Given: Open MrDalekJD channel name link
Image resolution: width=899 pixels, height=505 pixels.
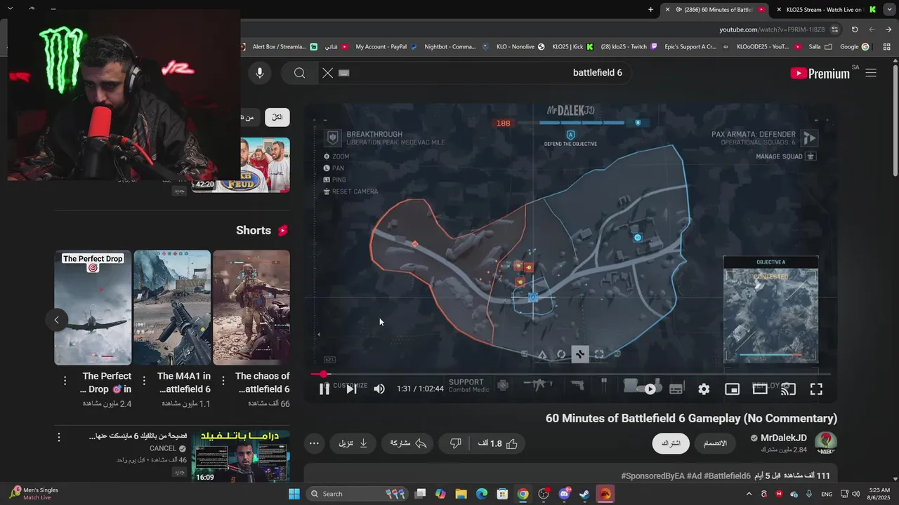Looking at the screenshot, I should (784, 438).
